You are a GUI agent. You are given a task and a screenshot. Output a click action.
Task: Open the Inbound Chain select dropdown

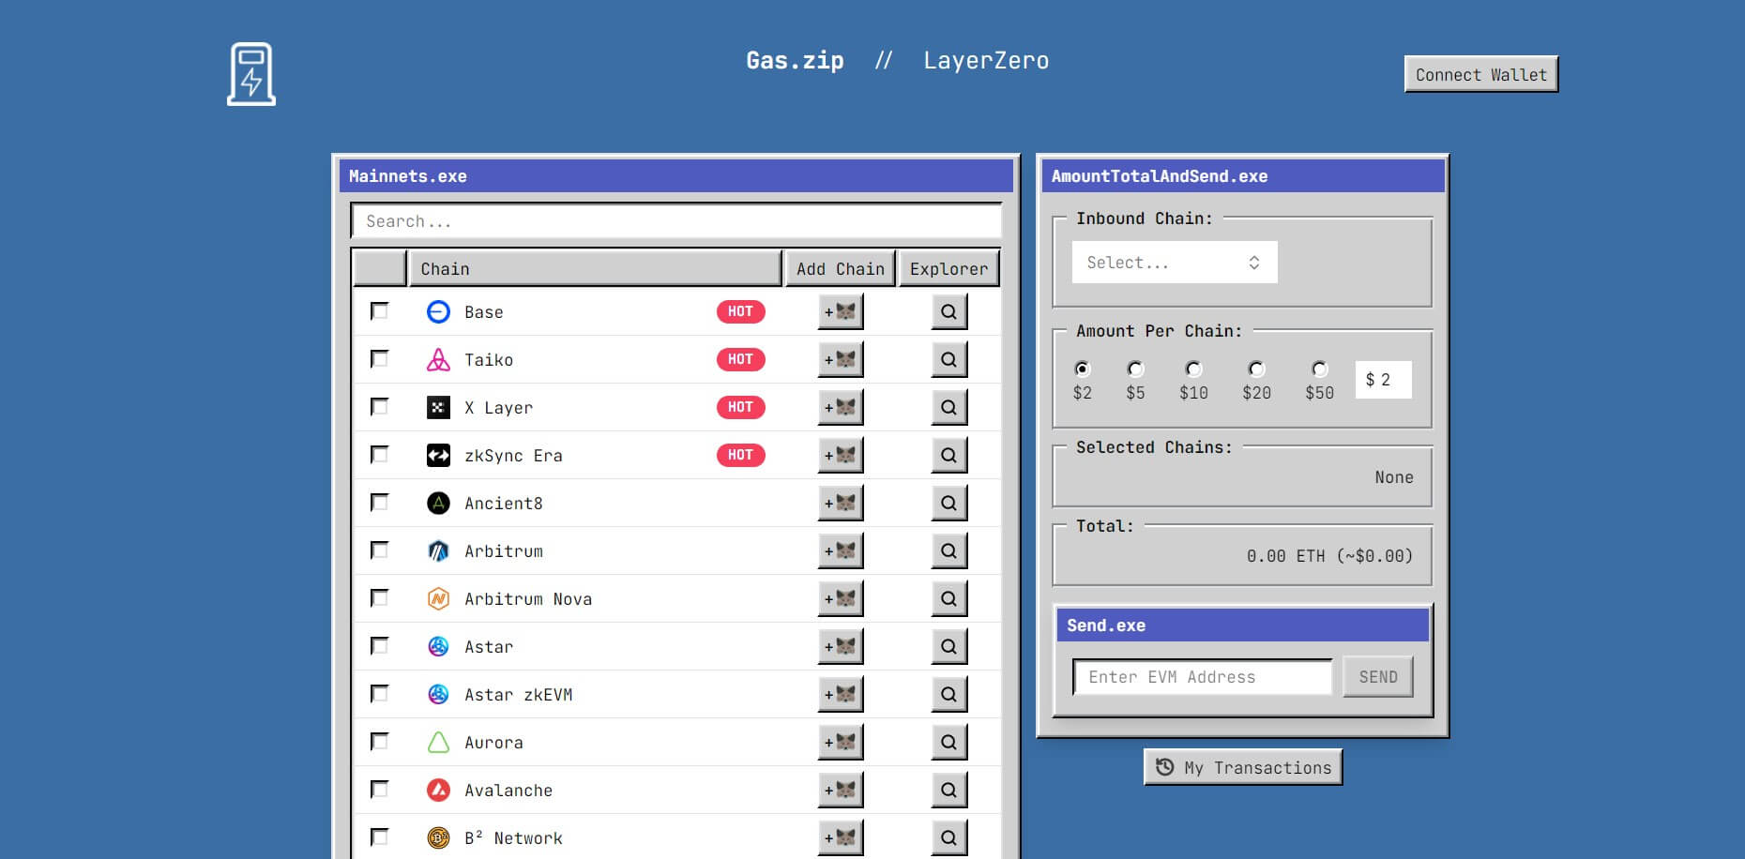(1175, 263)
